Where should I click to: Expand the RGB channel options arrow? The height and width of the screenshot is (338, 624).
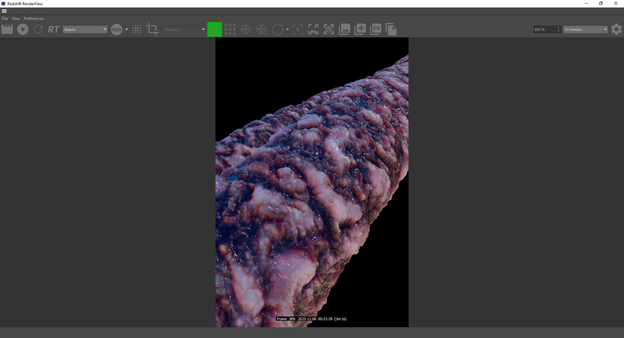coord(126,30)
